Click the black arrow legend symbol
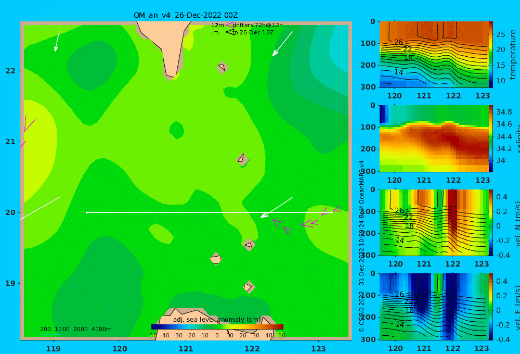The height and width of the screenshot is (354, 520). point(229,32)
